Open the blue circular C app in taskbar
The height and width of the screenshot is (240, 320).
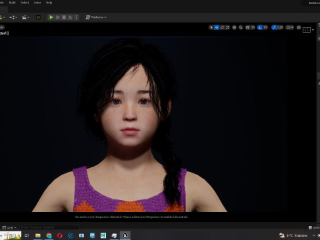71,235
